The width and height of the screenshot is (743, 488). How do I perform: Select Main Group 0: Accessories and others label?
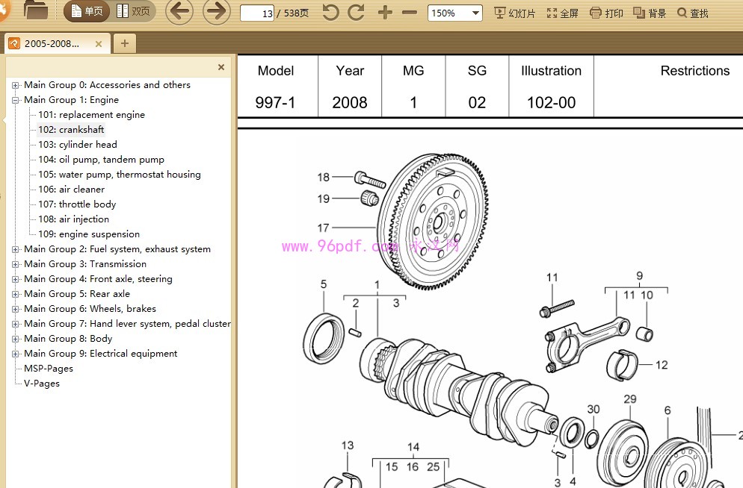107,84
